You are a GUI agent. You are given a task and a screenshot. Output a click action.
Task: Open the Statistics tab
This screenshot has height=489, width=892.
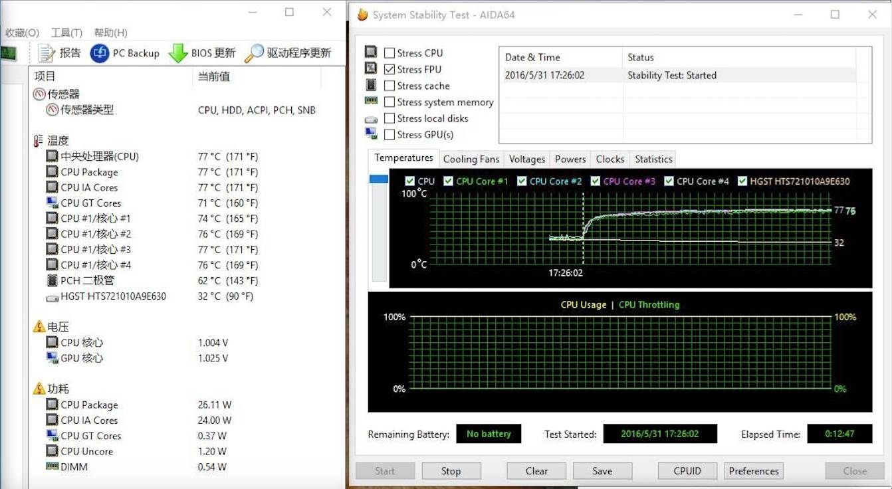pyautogui.click(x=653, y=159)
